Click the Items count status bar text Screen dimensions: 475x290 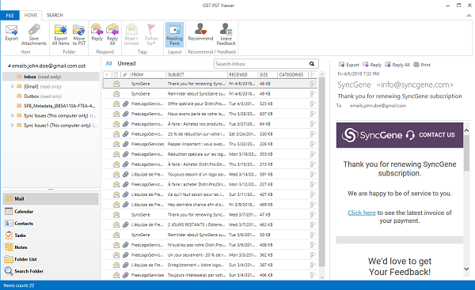click(x=19, y=285)
